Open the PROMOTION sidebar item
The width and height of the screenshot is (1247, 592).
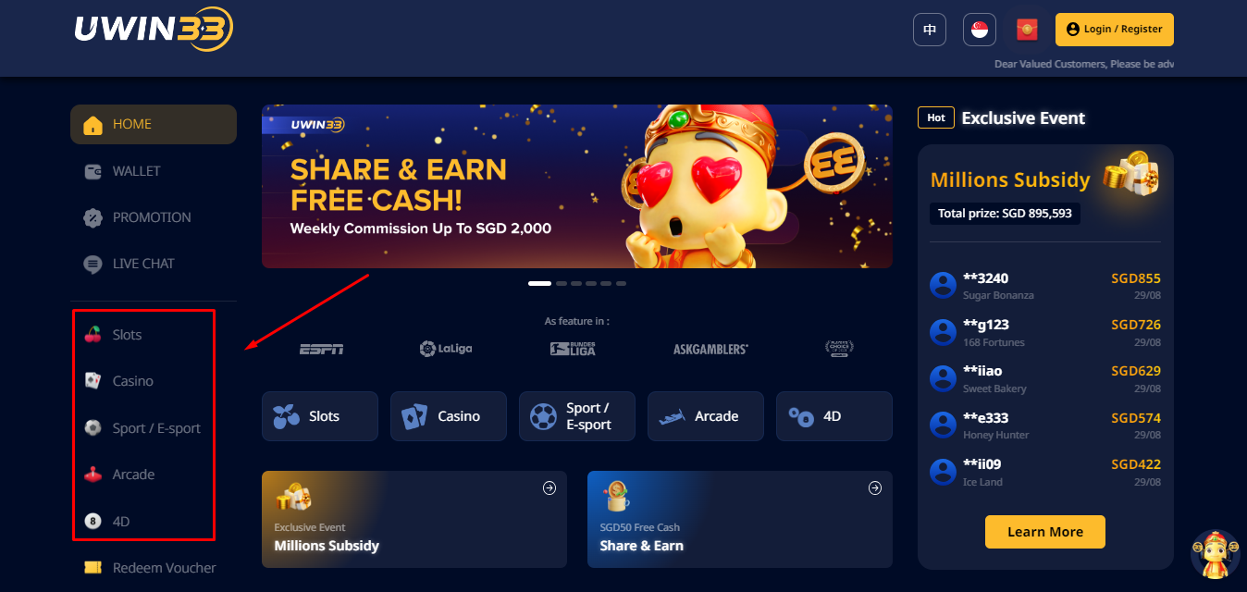pyautogui.click(x=154, y=217)
